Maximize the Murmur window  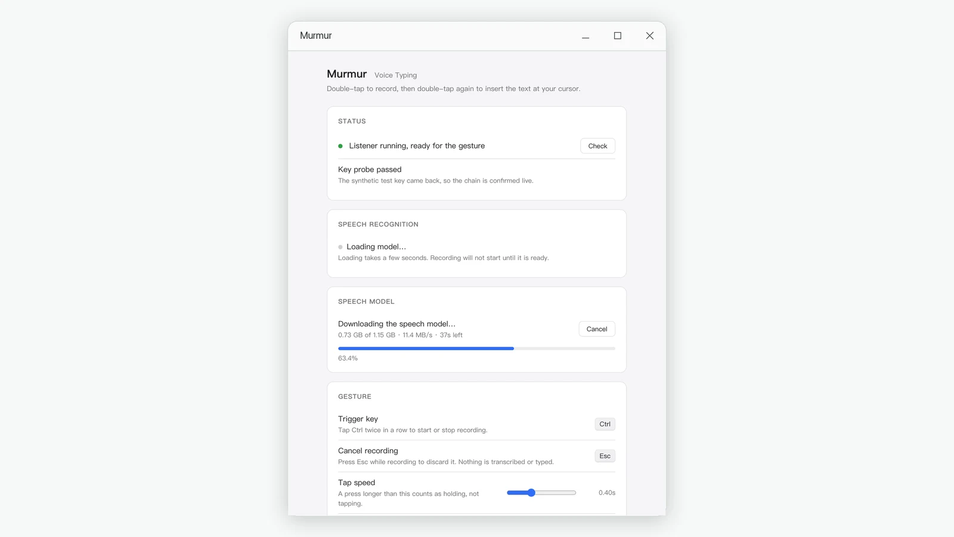tap(618, 36)
